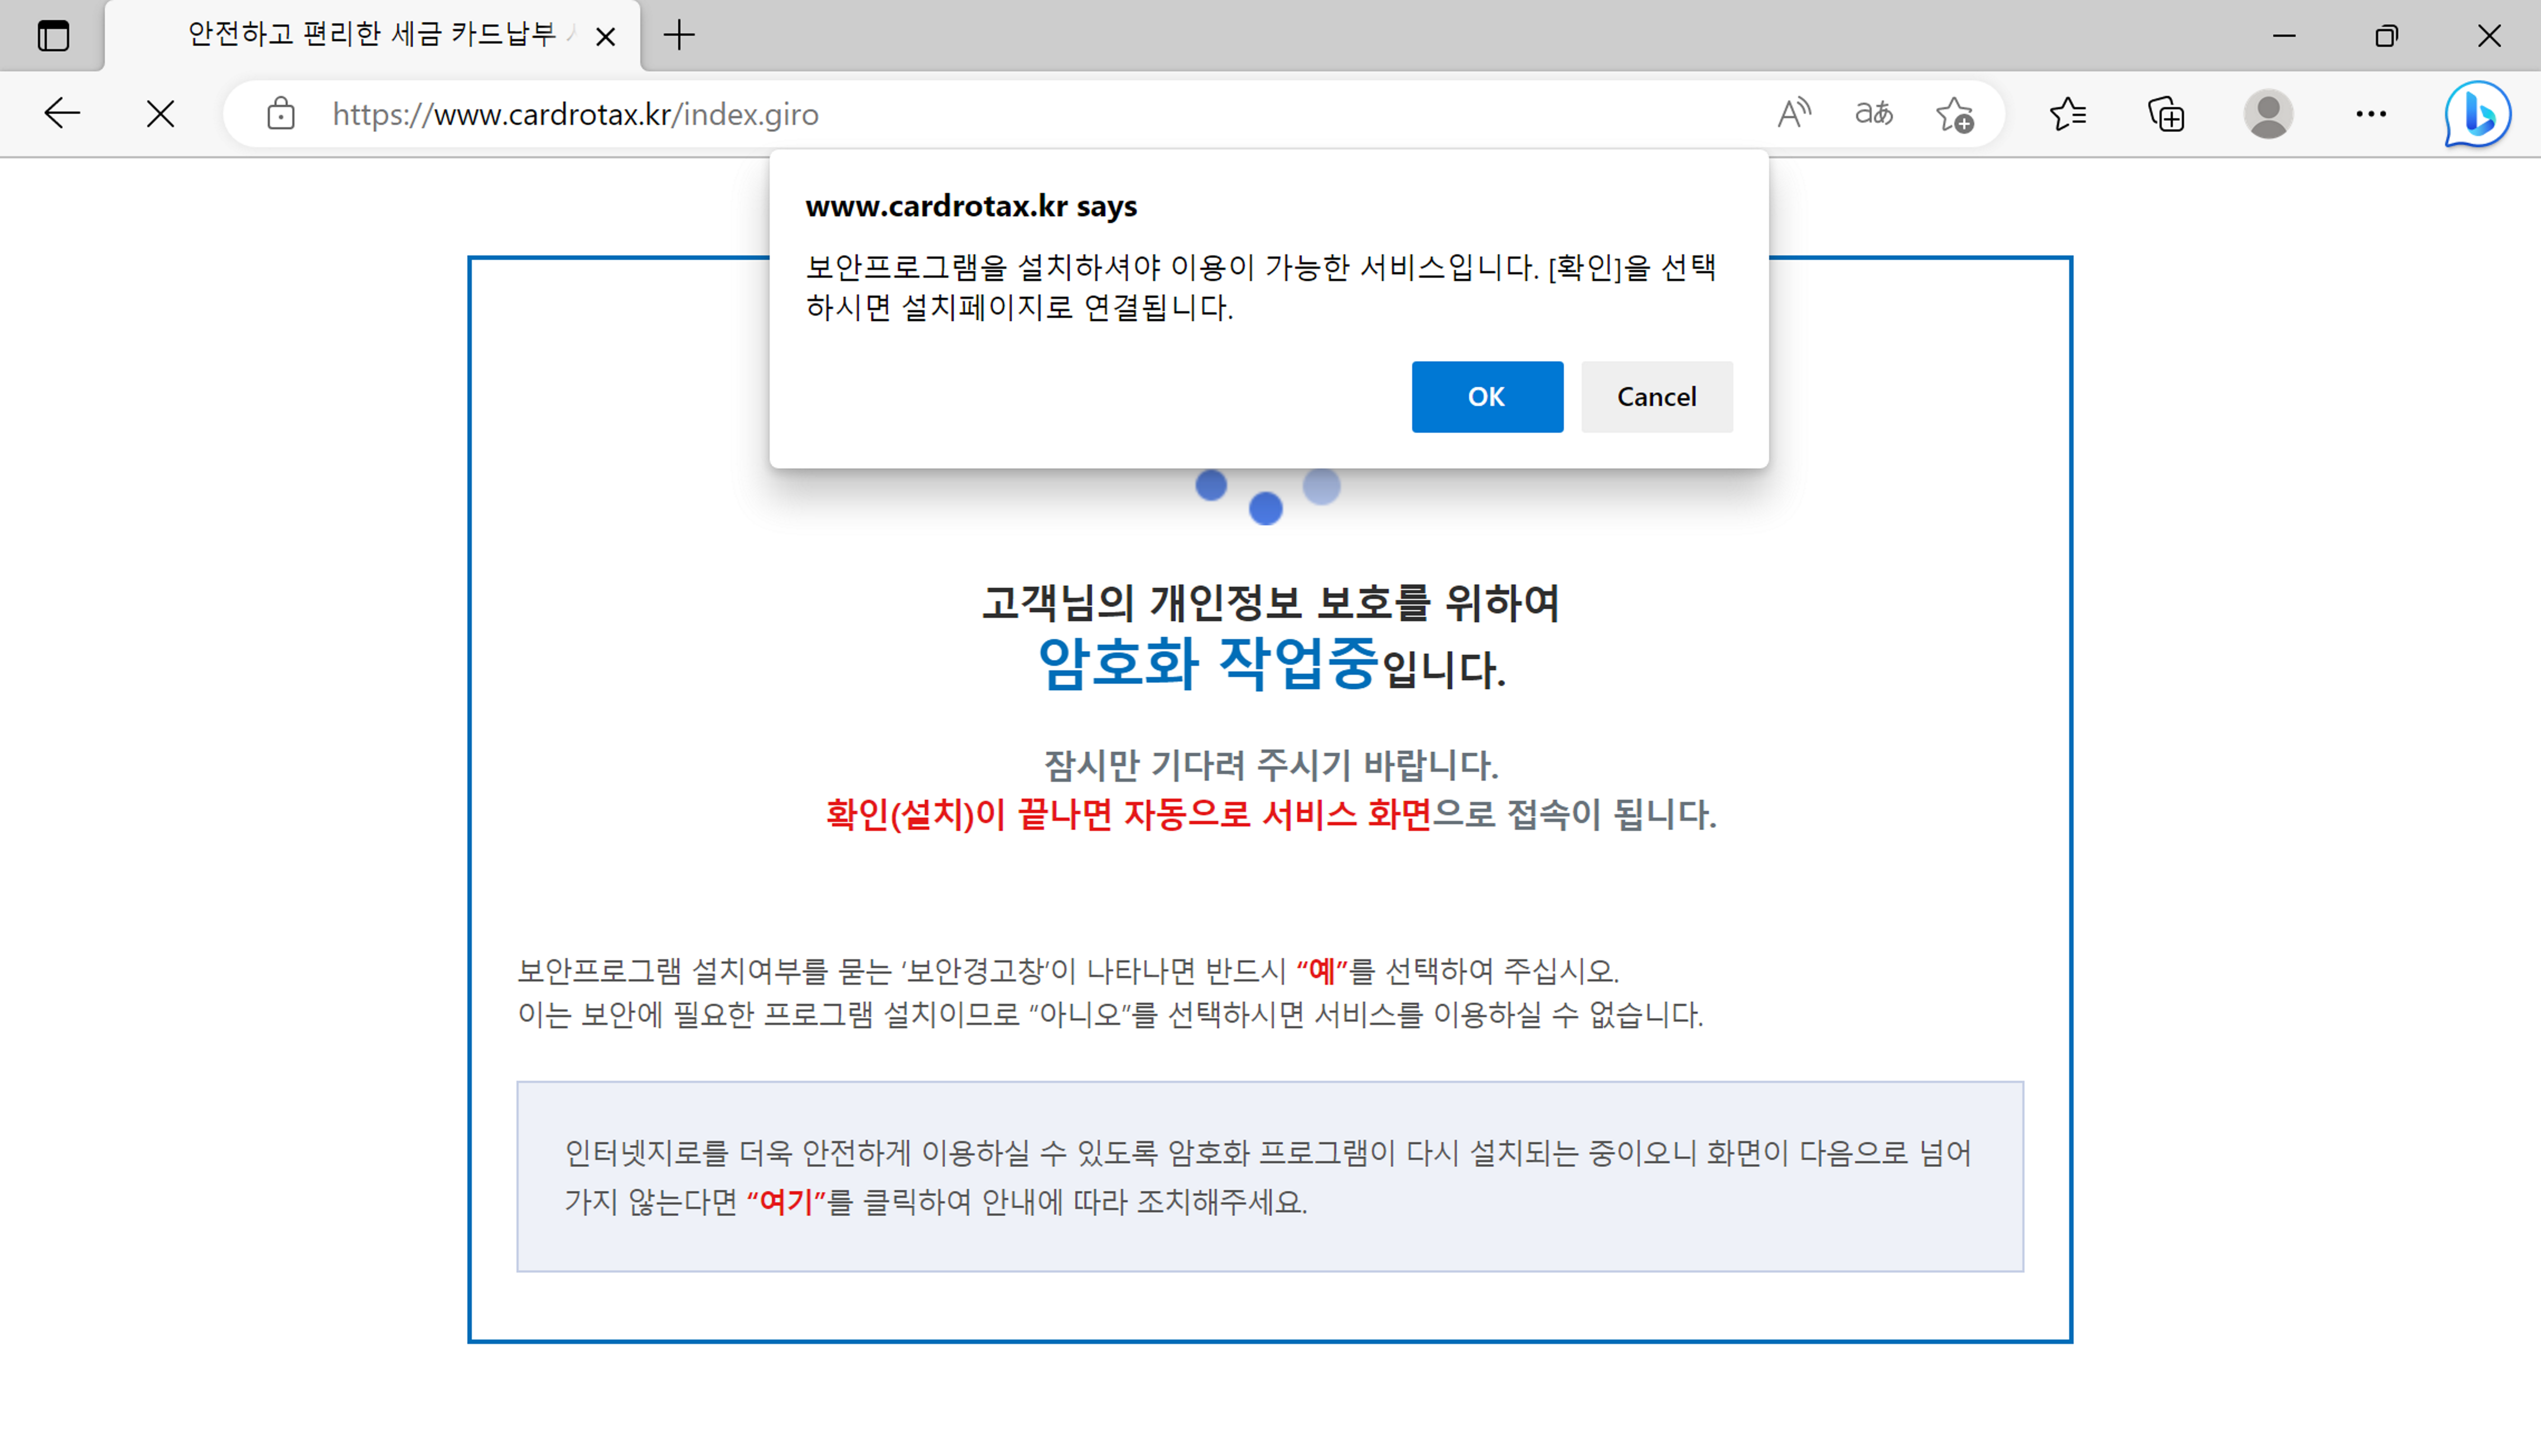2541x1441 pixels.
Task: Close the 세금 카드납부 tab
Action: [x=606, y=37]
